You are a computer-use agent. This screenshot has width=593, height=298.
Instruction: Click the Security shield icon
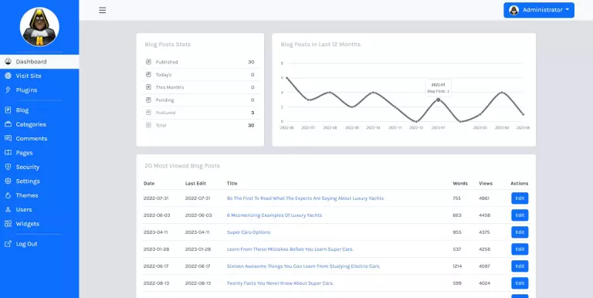click(8, 167)
